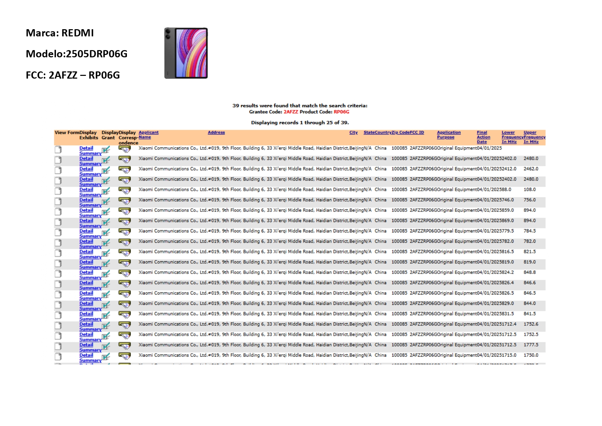This screenshot has height=426, width=602.
Task: Open Summary link for 869.0–894.0 row
Action: (91, 226)
